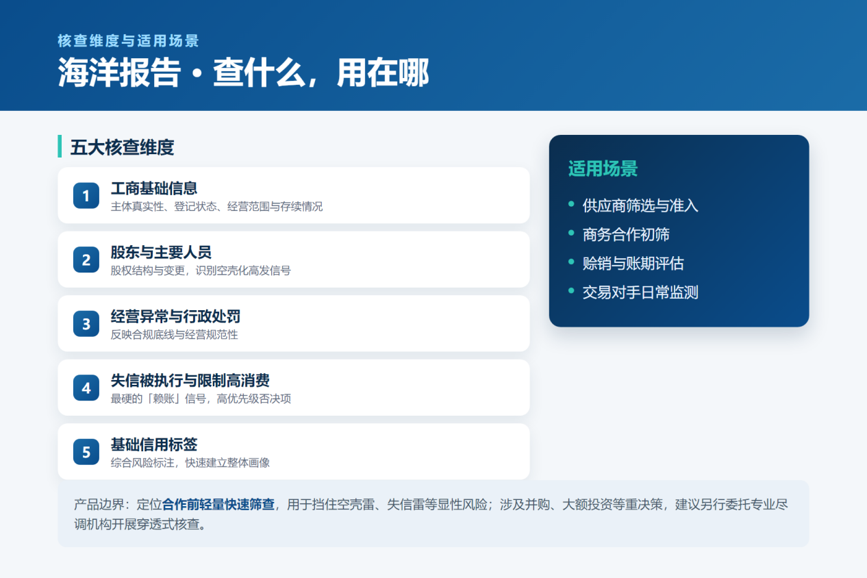Select the list item "赊销与账期评估"
This screenshot has width=867, height=578.
coord(633,263)
